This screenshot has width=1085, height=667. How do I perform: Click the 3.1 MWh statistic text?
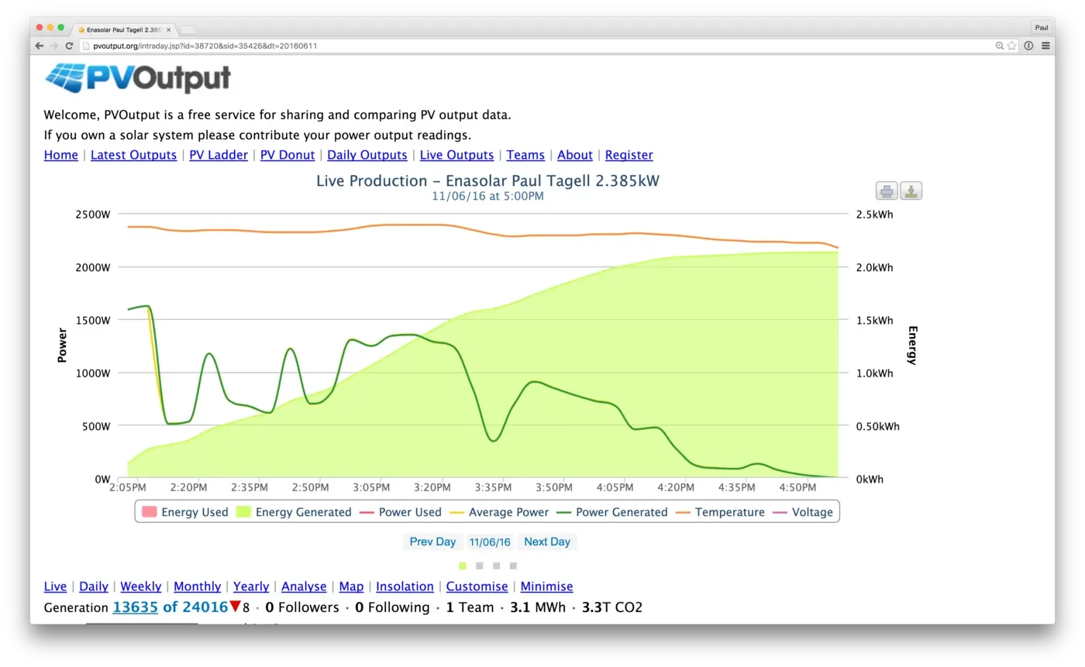[538, 607]
